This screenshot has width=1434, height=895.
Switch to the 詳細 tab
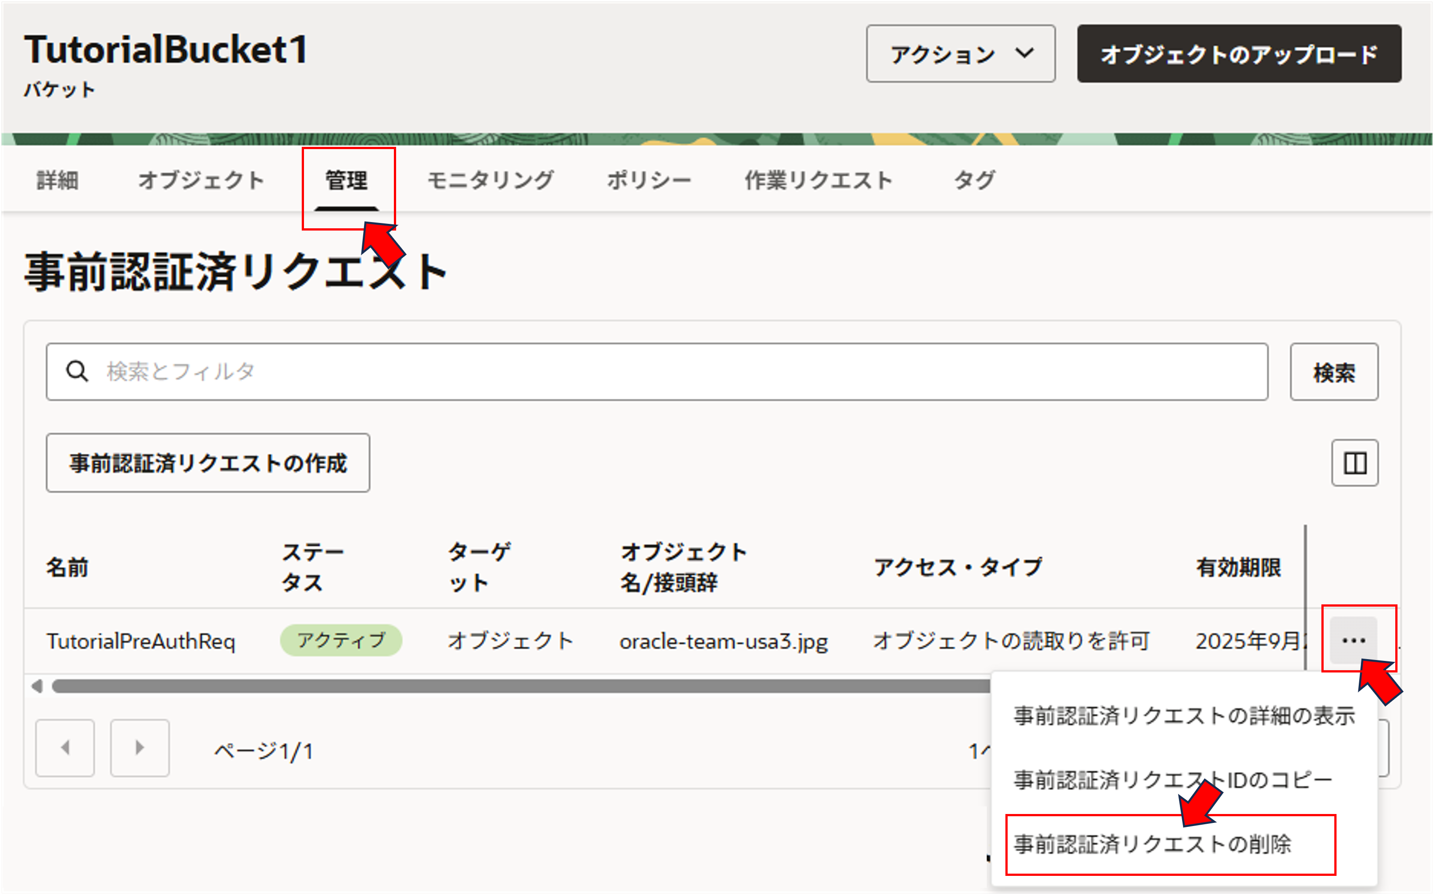click(x=57, y=180)
